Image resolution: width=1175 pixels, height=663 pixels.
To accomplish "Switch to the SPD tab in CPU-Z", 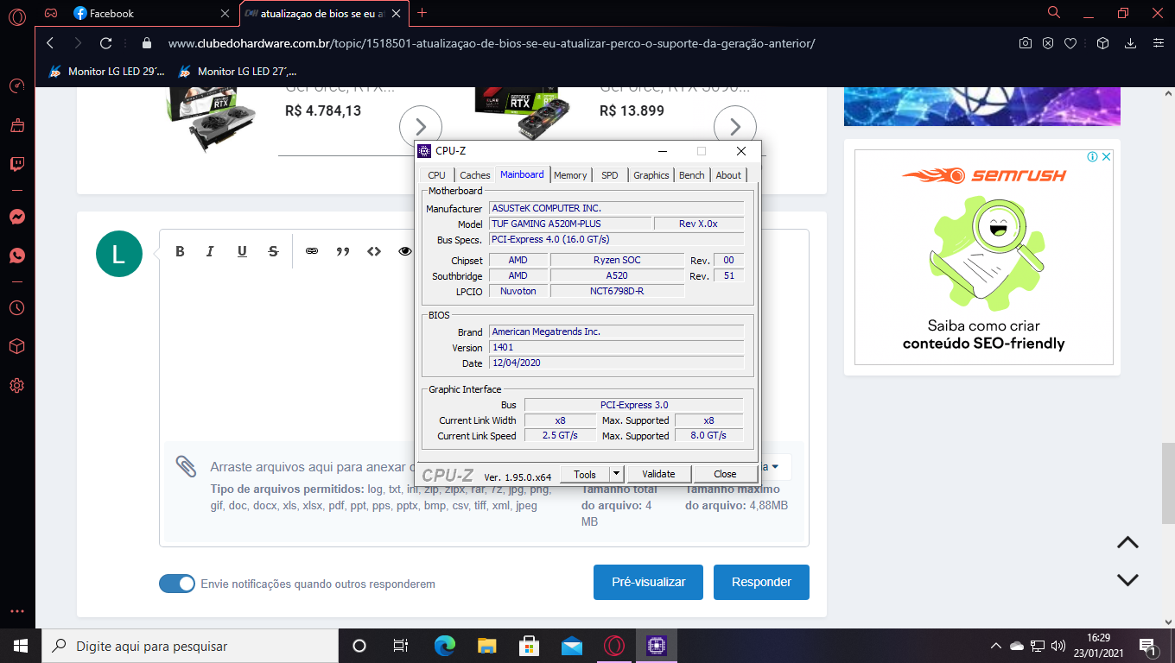I will [x=610, y=175].
